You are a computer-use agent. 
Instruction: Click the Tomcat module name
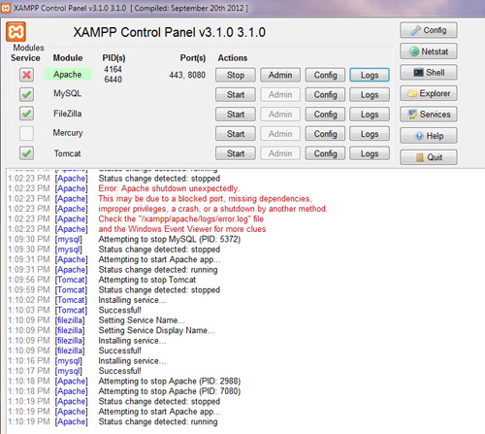67,153
